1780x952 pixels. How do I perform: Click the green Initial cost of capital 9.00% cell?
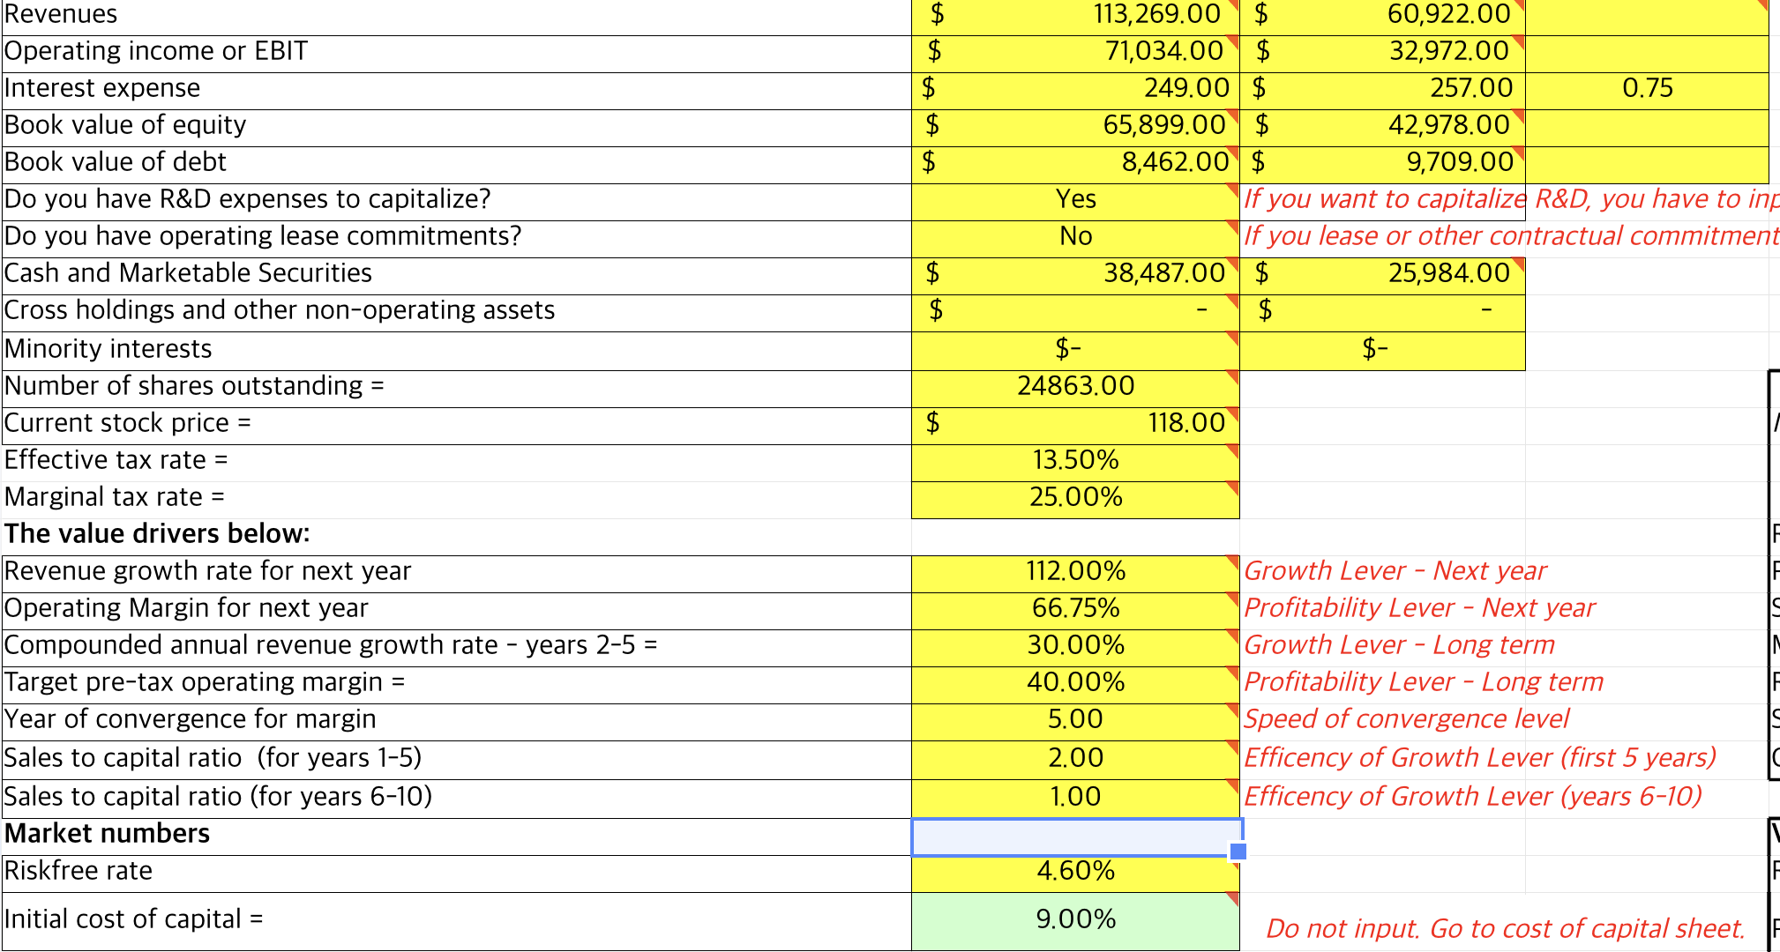pyautogui.click(x=1075, y=921)
